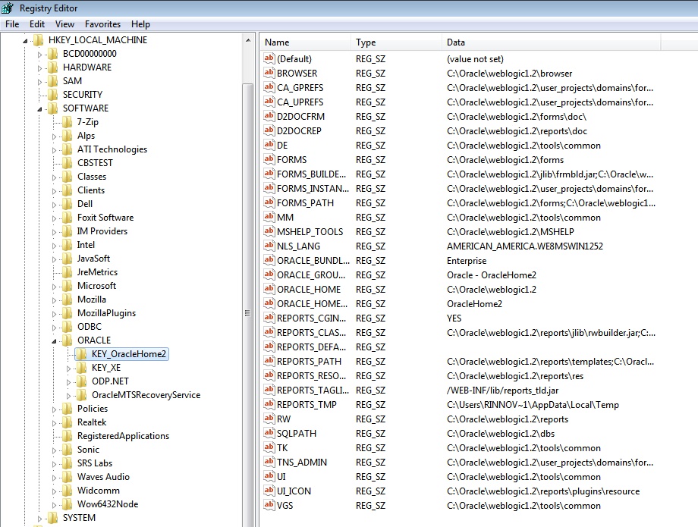This screenshot has height=527, width=698.
Task: Click the VGS value icon
Action: pyautogui.click(x=269, y=505)
